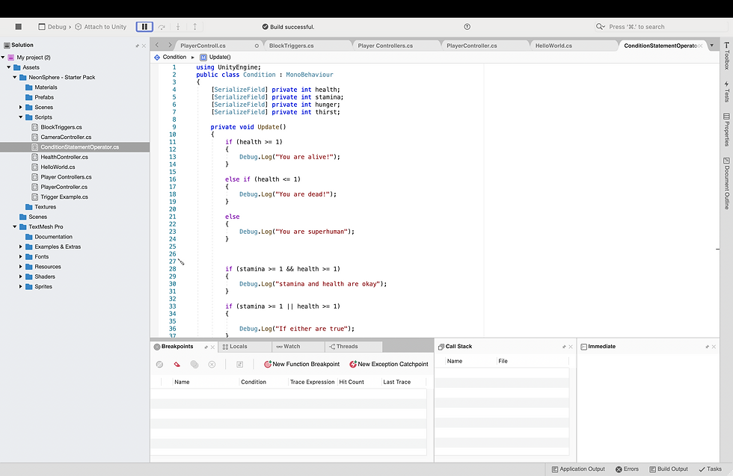Screen dimensions: 733x476
Task: Switch to the HelloWorld.cs tab
Action: point(553,46)
